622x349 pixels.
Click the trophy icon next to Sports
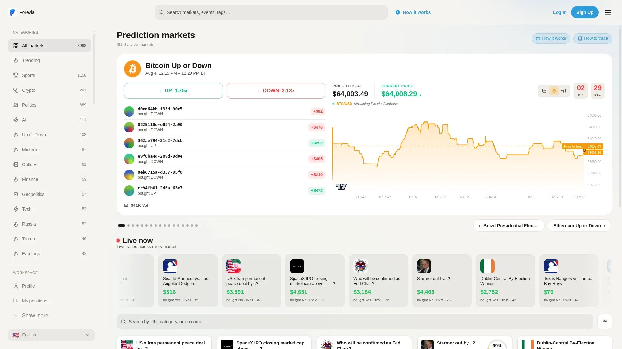click(16, 75)
